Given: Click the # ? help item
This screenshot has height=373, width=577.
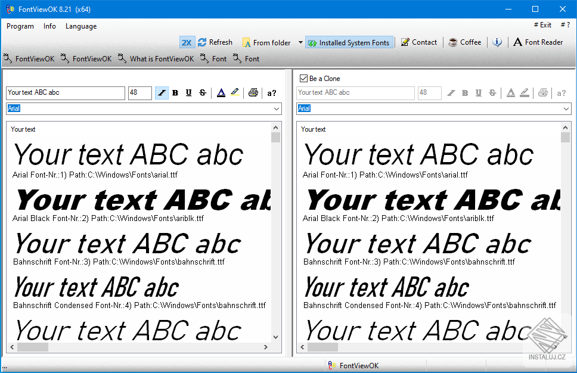Looking at the screenshot, I should click(x=565, y=25).
